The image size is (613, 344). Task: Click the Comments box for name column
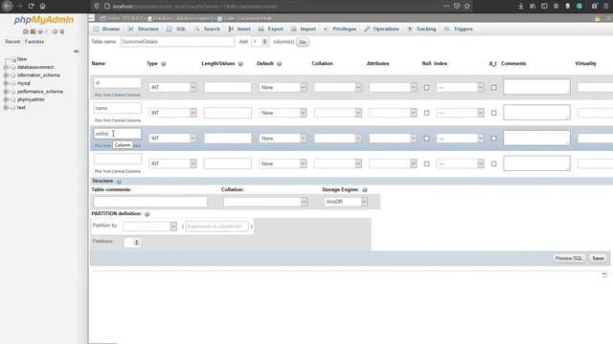pyautogui.click(x=536, y=113)
